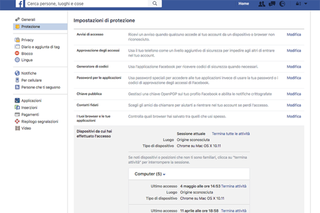This screenshot has height=213, width=320.
Task: Select Protezione in the sidebar
Action: 40,27
